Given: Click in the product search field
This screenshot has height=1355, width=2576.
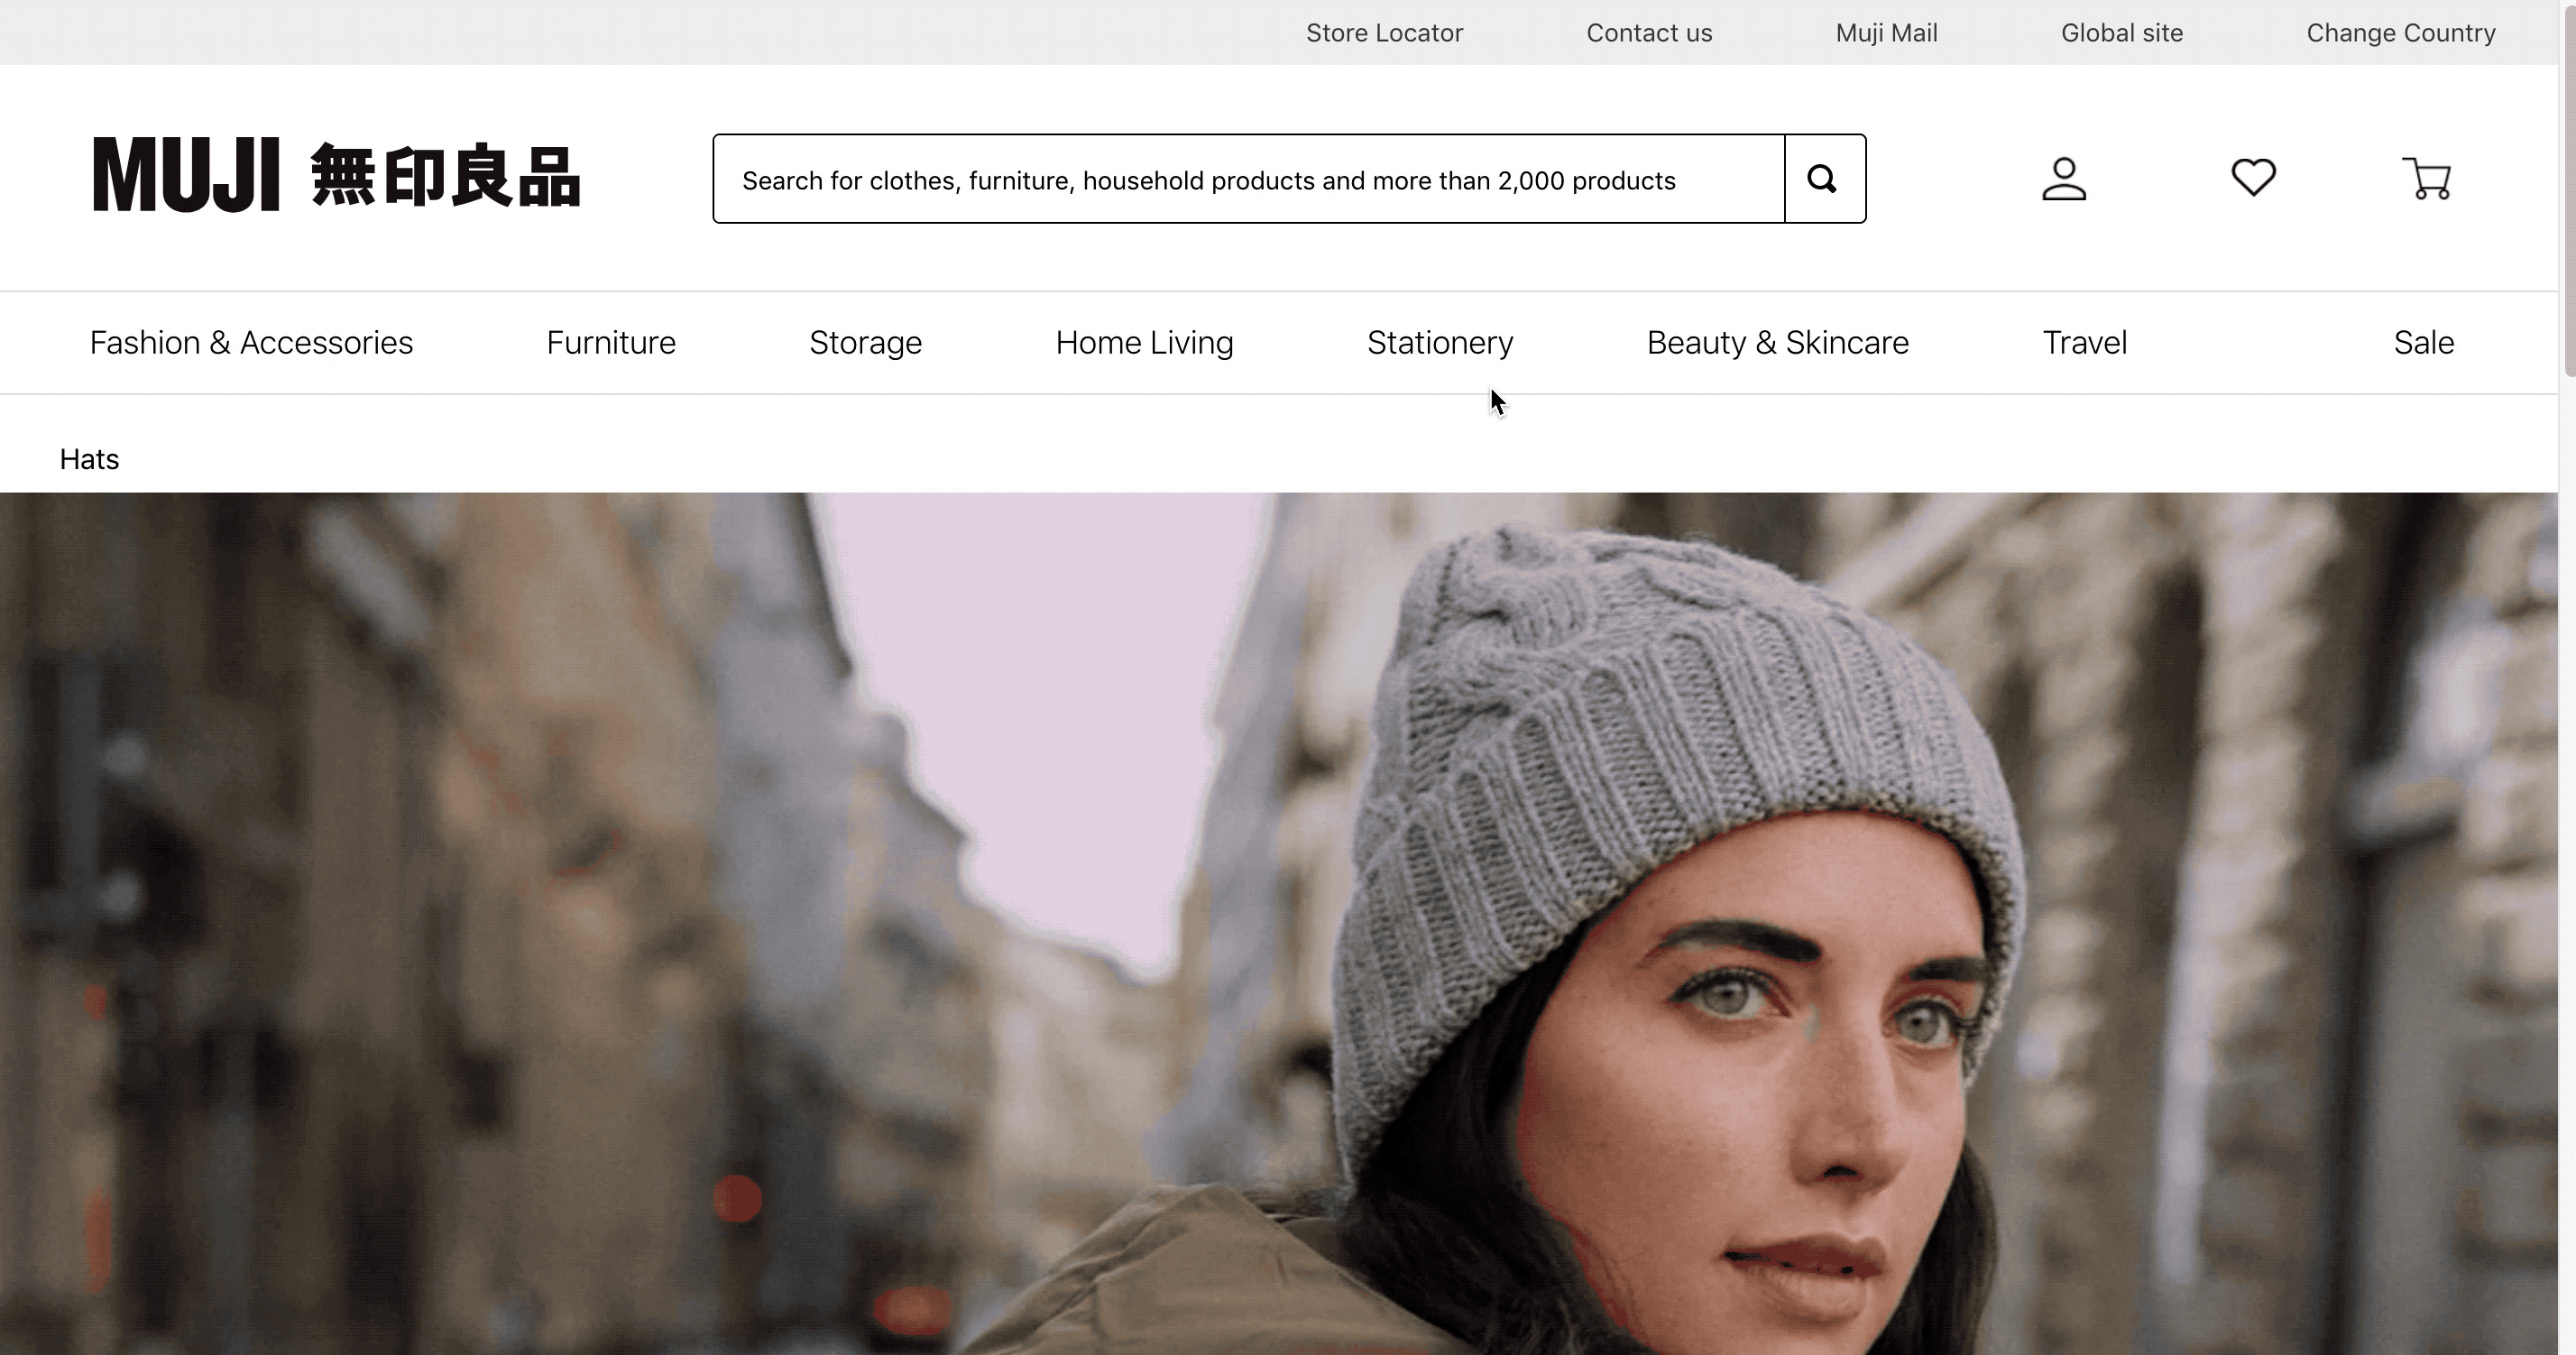Looking at the screenshot, I should [x=1247, y=180].
